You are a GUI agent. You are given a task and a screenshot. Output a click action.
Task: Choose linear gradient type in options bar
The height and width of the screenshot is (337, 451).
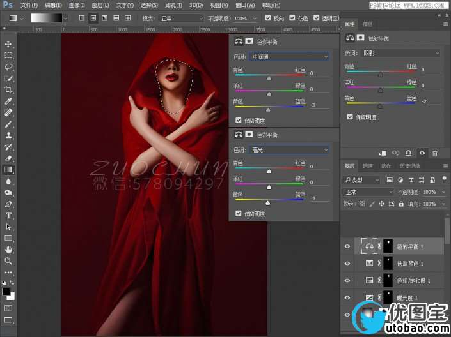(x=82, y=19)
